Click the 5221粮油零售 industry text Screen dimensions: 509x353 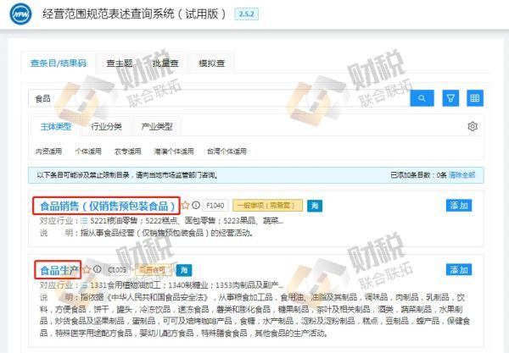coord(114,221)
